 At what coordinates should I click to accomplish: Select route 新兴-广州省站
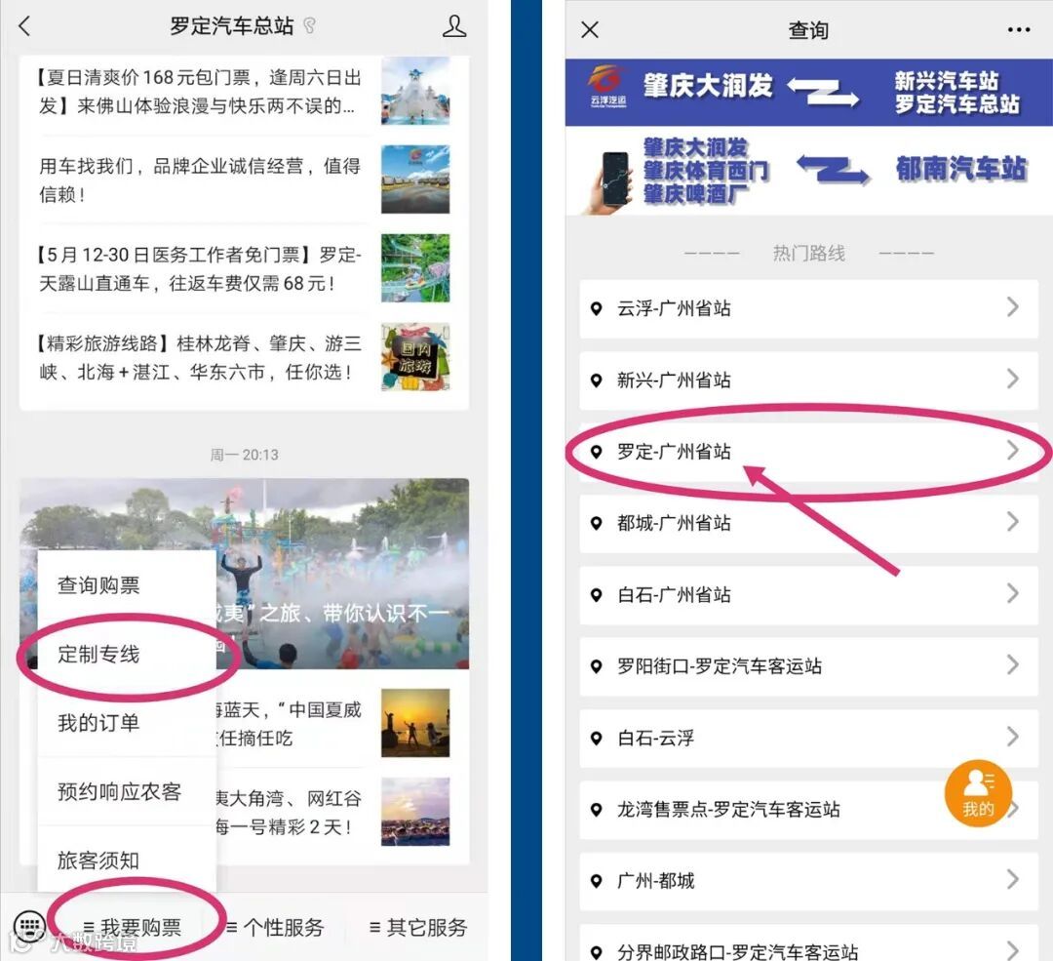[x=808, y=380]
